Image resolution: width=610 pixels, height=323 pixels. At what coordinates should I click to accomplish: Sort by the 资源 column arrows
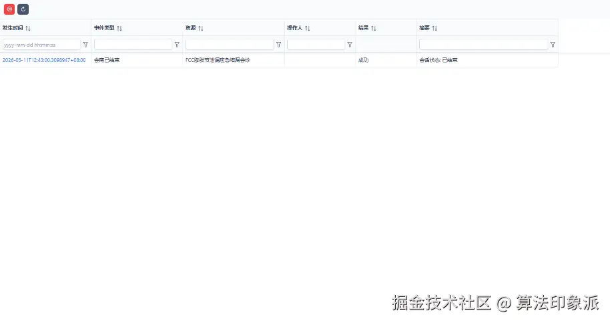click(x=201, y=28)
